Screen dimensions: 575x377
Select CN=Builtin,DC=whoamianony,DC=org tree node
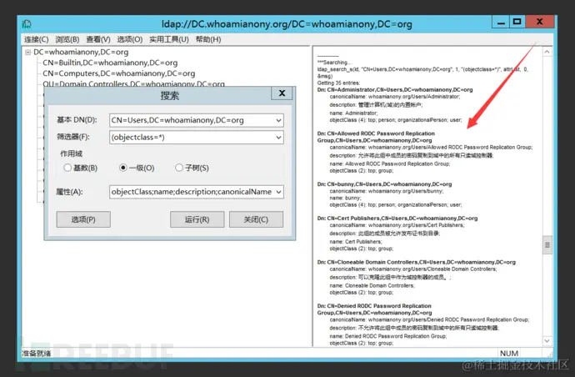click(110, 63)
